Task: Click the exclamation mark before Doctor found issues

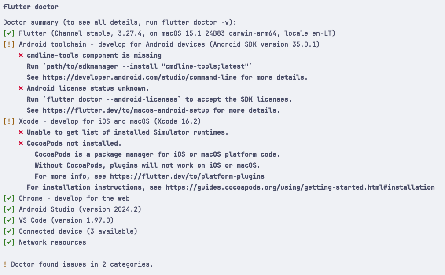Action: [x=5, y=264]
